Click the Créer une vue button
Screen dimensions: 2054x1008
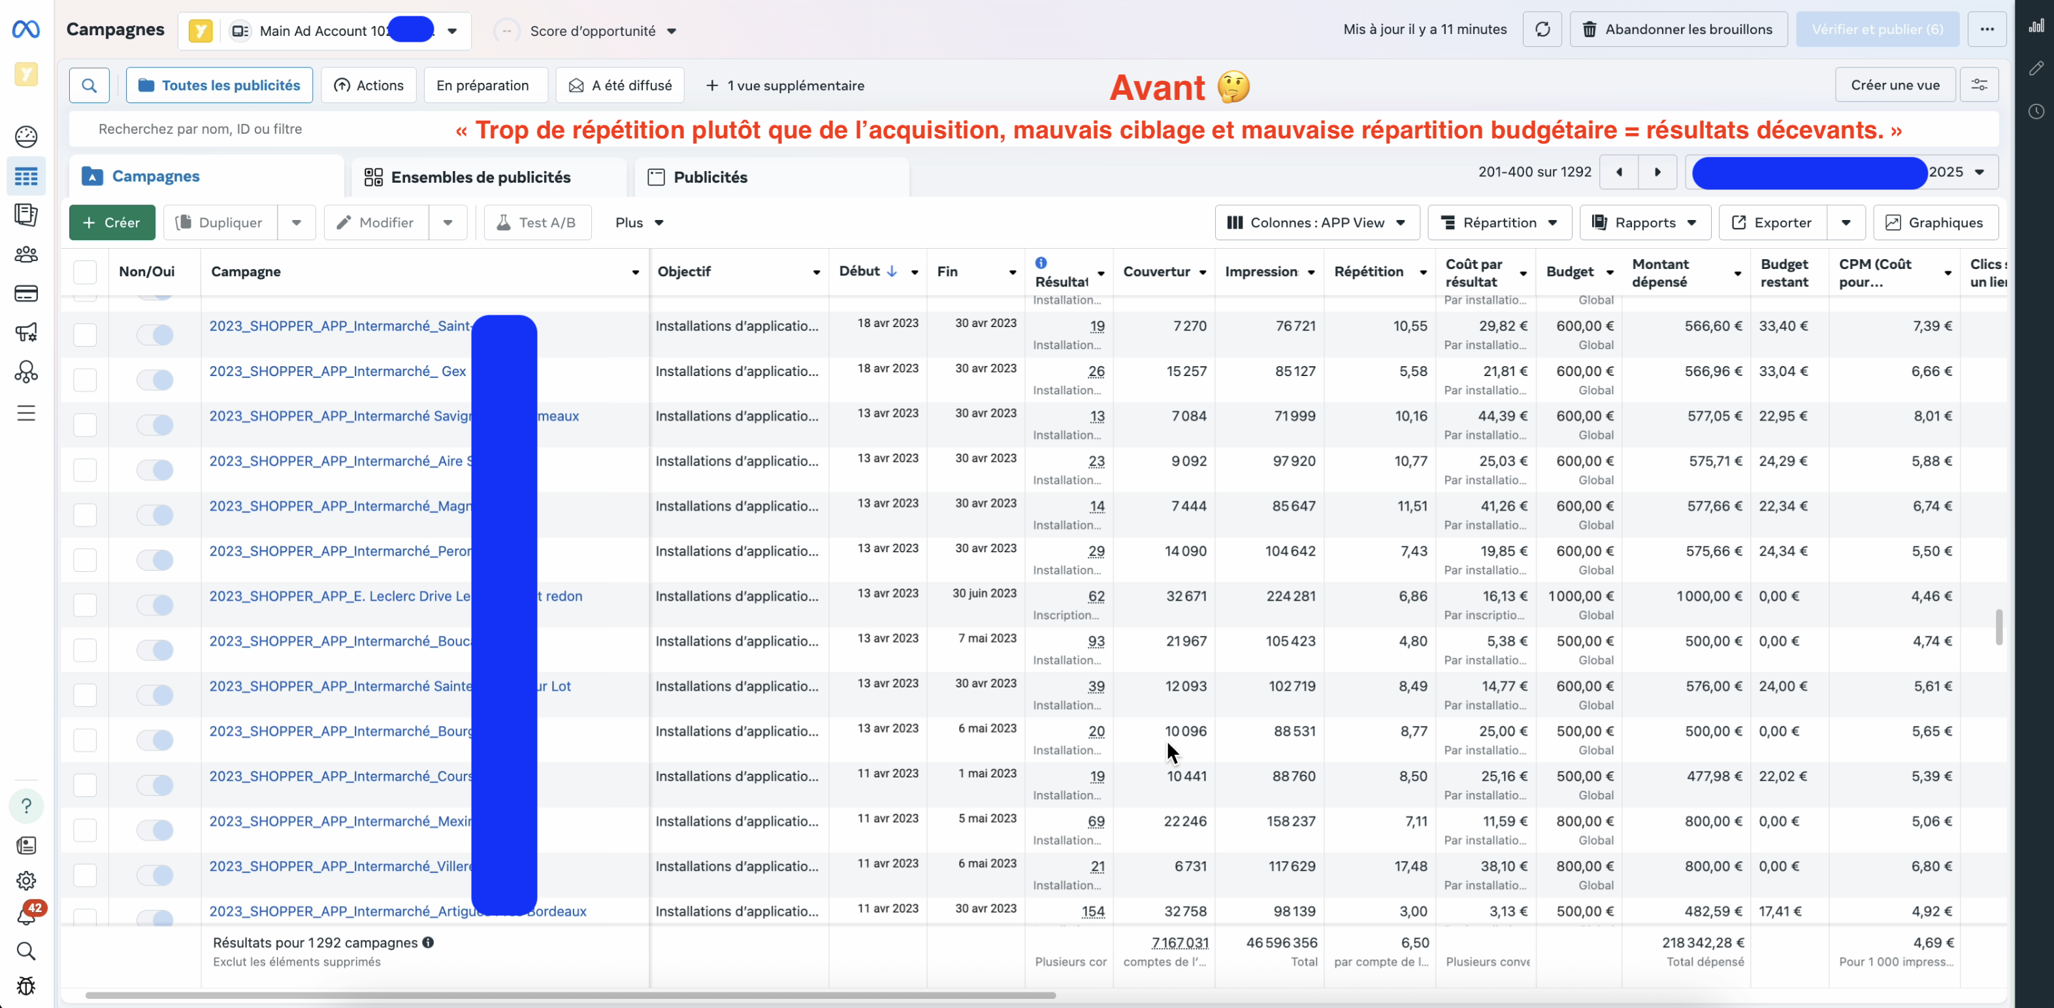pyautogui.click(x=1895, y=84)
